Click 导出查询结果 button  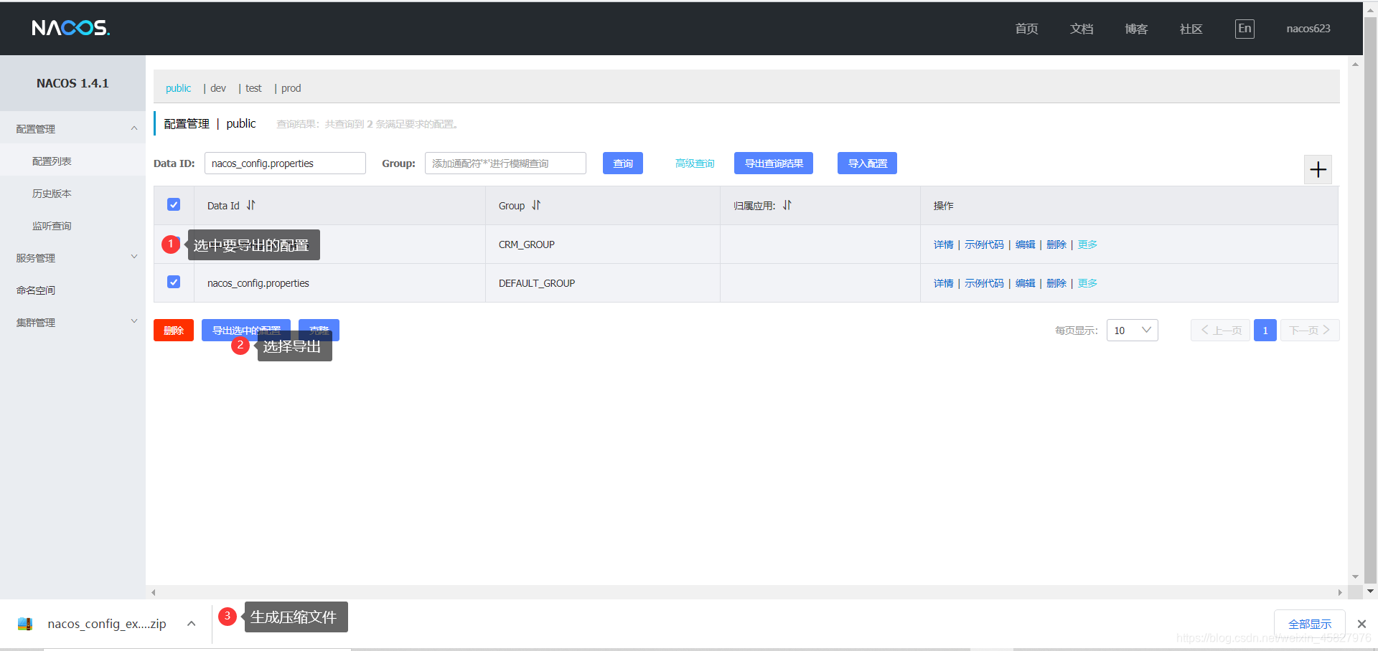click(x=774, y=163)
